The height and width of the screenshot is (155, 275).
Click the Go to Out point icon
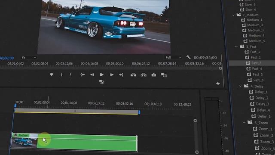(x=121, y=75)
